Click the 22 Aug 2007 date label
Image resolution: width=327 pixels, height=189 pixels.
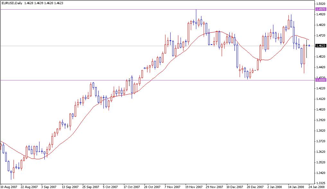tap(29, 187)
